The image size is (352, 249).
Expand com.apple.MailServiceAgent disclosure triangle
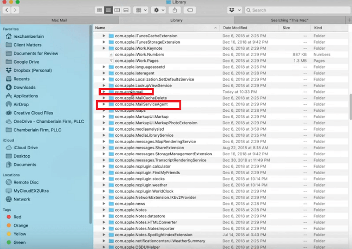pyautogui.click(x=104, y=104)
